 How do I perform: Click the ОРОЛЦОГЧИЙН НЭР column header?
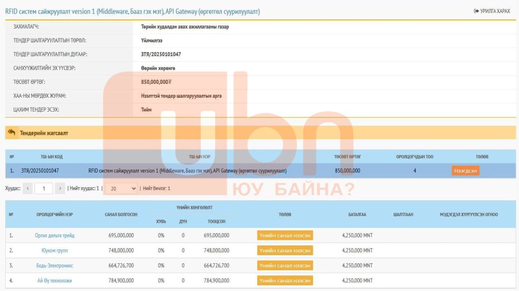(54, 214)
